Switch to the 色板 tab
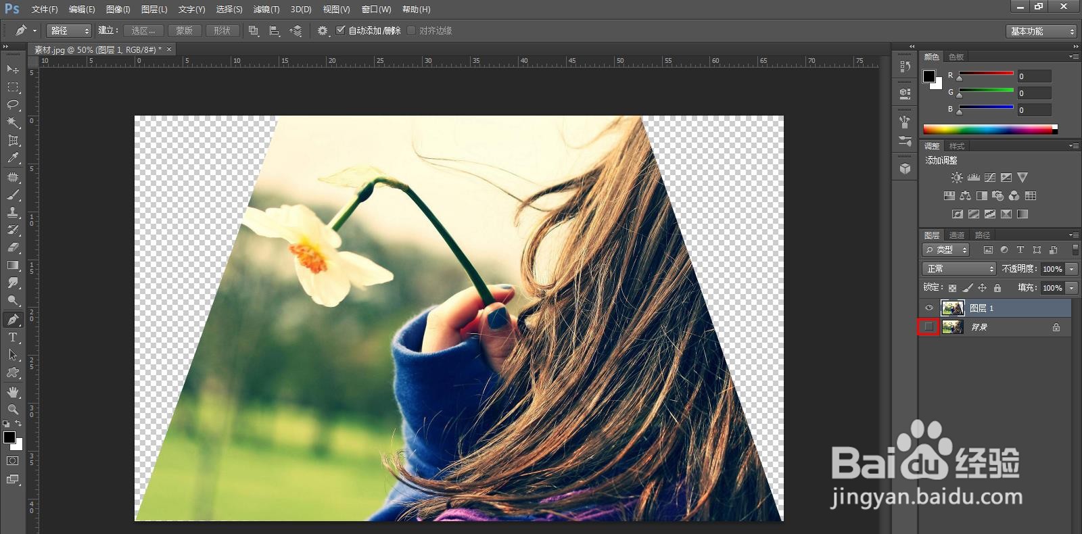The image size is (1082, 534). [956, 57]
